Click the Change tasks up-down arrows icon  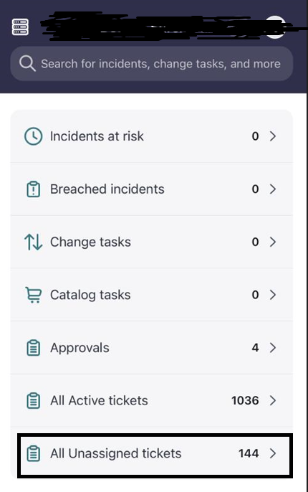[33, 242]
